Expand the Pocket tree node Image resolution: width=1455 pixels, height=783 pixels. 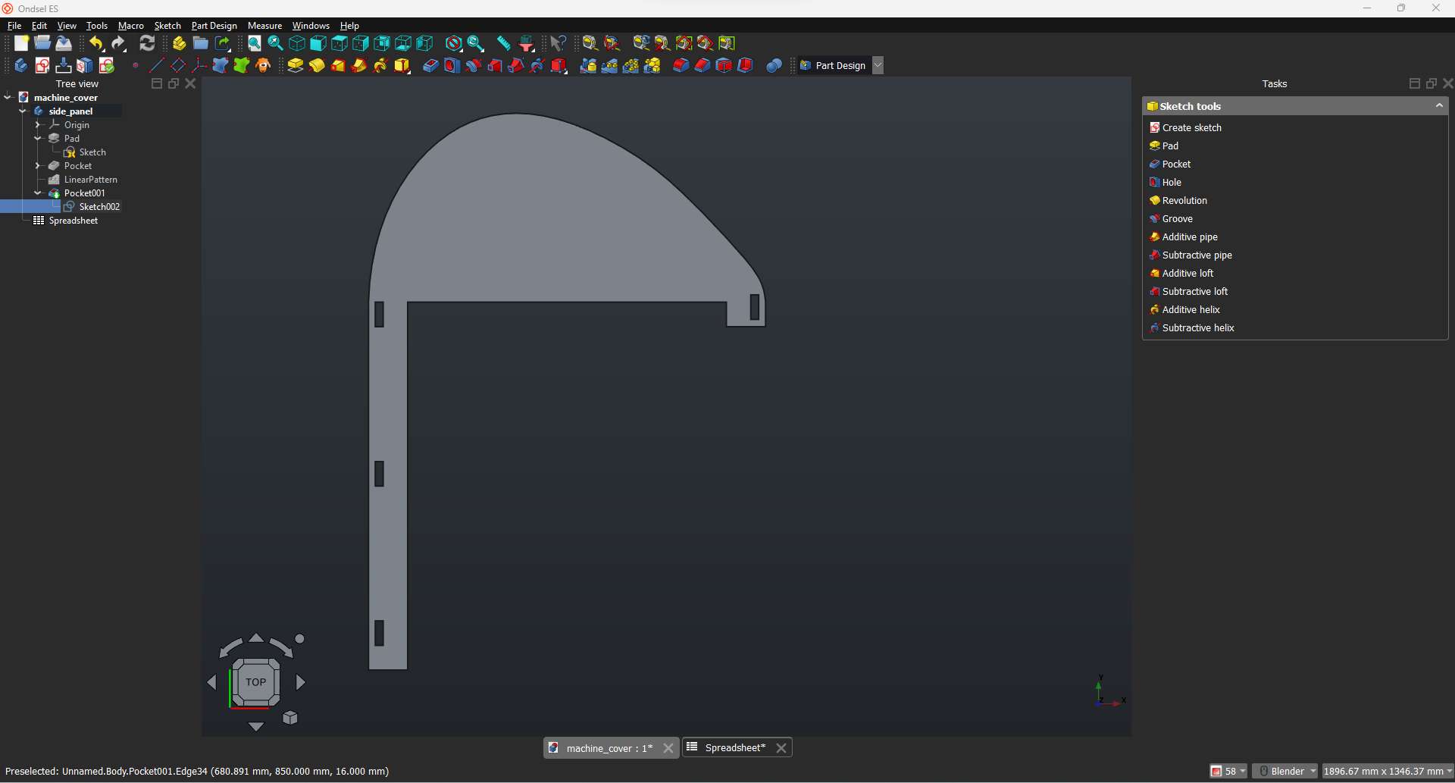(38, 165)
